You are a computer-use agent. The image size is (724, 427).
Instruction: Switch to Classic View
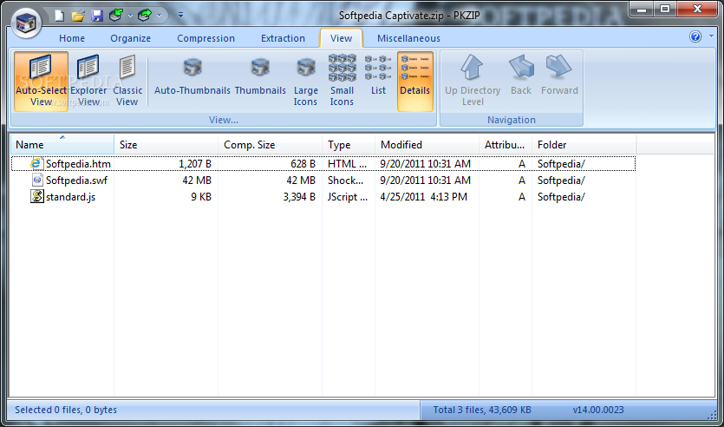tap(127, 82)
